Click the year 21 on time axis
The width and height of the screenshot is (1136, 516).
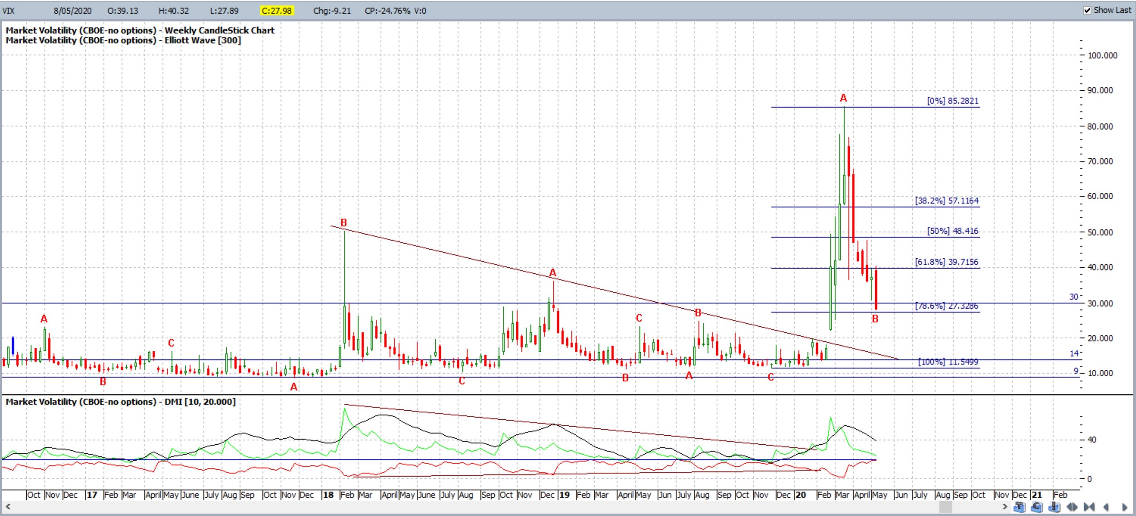[x=1036, y=495]
